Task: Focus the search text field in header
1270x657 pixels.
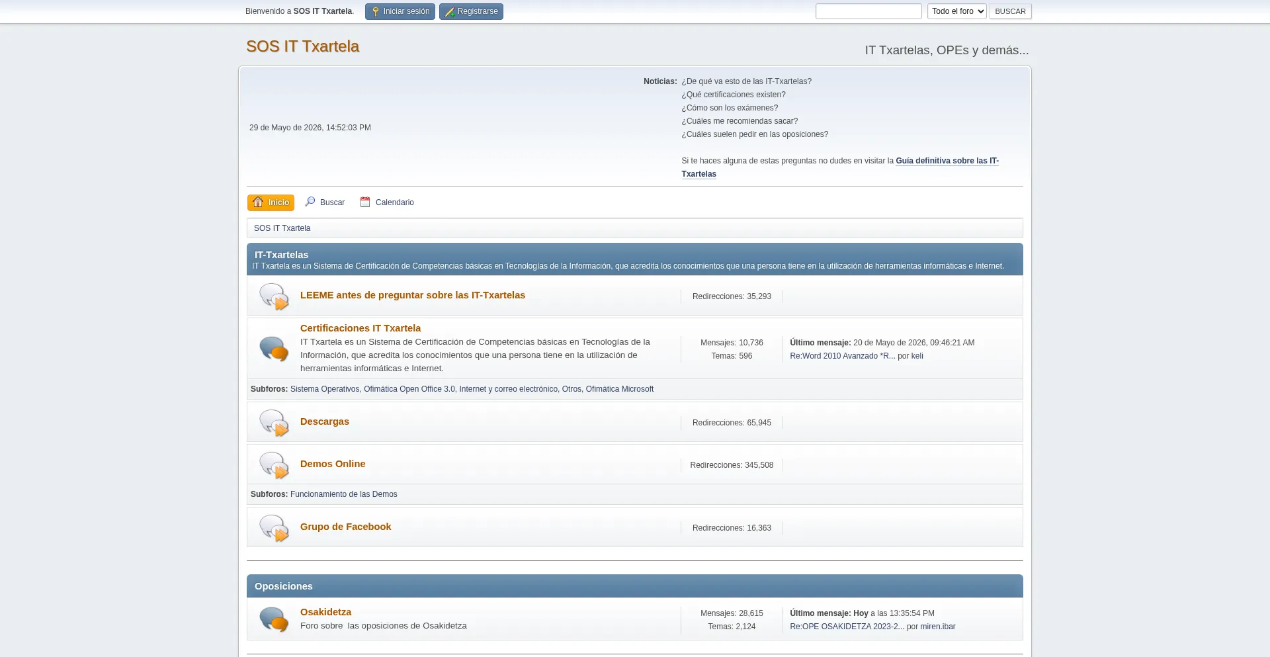Action: tap(868, 11)
